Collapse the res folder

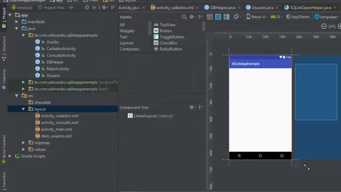pyautogui.click(x=17, y=95)
